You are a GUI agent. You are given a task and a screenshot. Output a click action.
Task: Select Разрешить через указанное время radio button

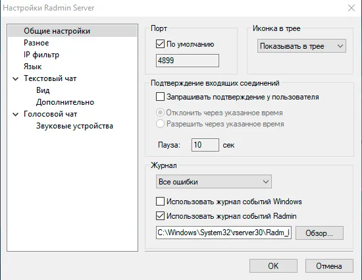[x=160, y=124]
